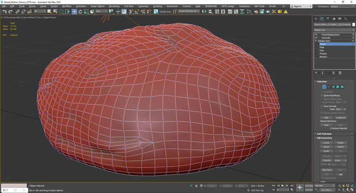The height and width of the screenshot is (193, 356).
Task: Enable Show Normals checkbox
Action: click(322, 106)
